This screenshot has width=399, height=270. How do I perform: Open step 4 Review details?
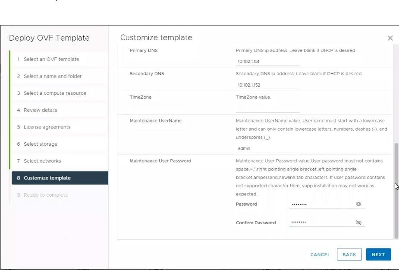60,110
